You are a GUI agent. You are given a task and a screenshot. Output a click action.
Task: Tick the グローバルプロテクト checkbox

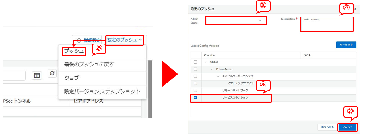tap(195, 83)
